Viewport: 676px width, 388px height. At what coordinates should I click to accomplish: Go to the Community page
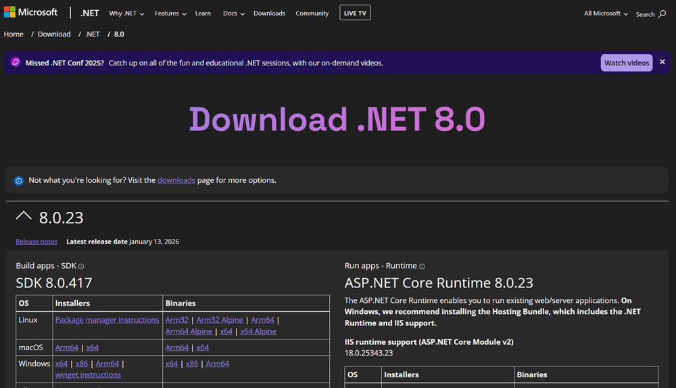coord(312,13)
